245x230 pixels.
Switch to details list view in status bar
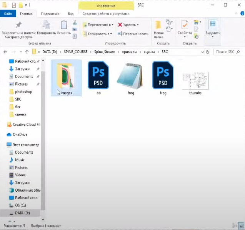pyautogui.click(x=235, y=225)
